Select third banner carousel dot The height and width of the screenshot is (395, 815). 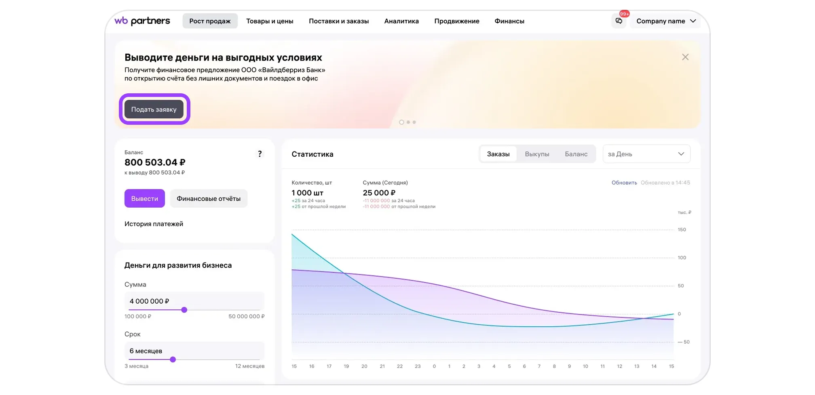pyautogui.click(x=414, y=122)
